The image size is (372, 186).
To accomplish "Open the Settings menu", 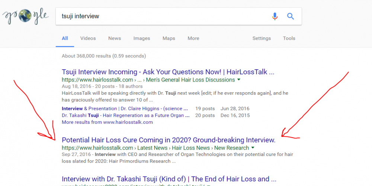I will tap(262, 38).
